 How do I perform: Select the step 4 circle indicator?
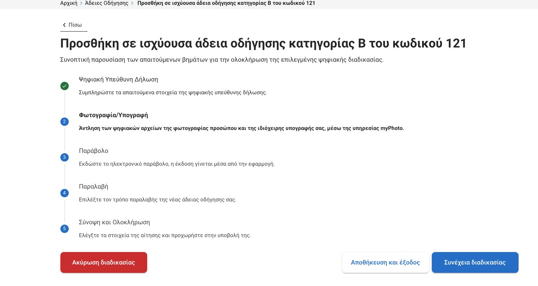65,193
